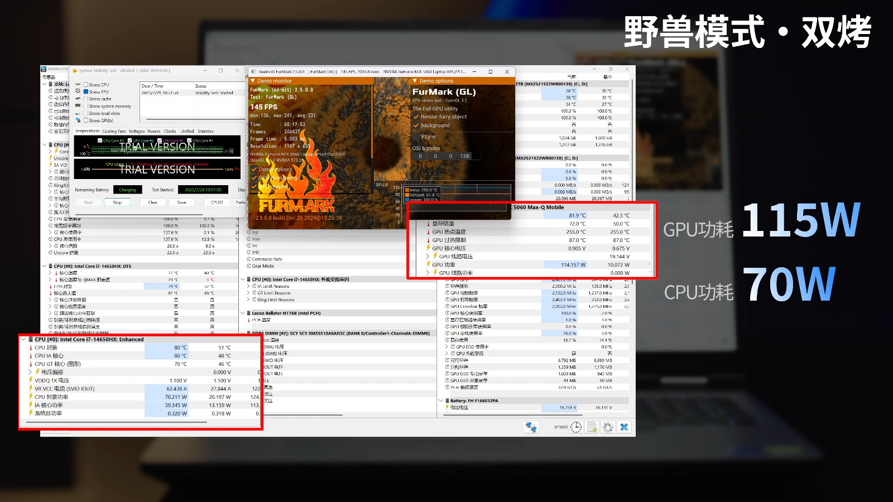
Task: Click the Clear button in AIDA64
Action: pos(152,202)
